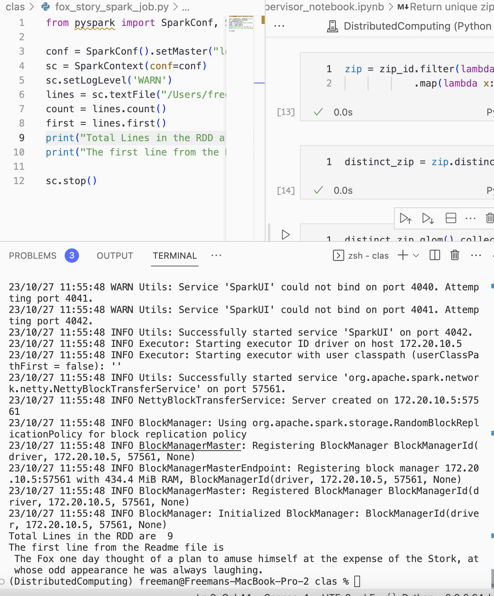Click the editor minimap code preview

(x=241, y=23)
